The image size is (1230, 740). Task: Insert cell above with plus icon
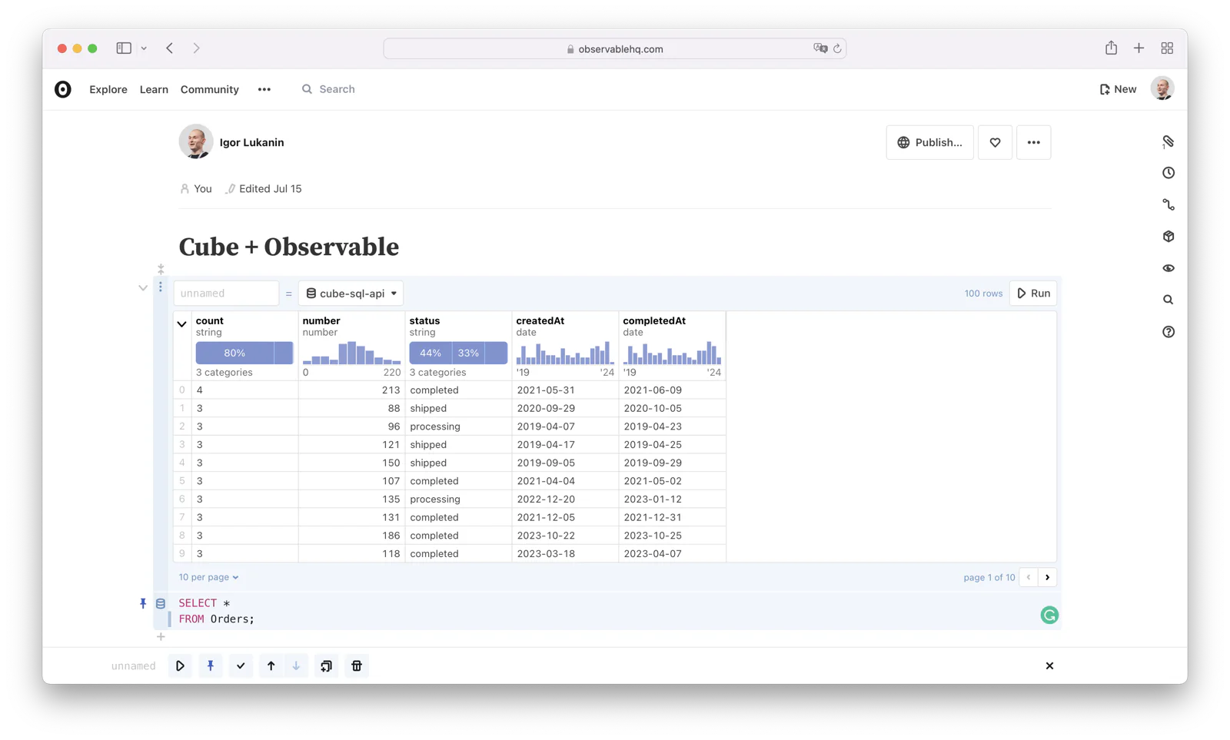(x=161, y=269)
